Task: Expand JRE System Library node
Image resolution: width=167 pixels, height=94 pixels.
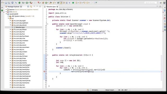Action: point(8,16)
